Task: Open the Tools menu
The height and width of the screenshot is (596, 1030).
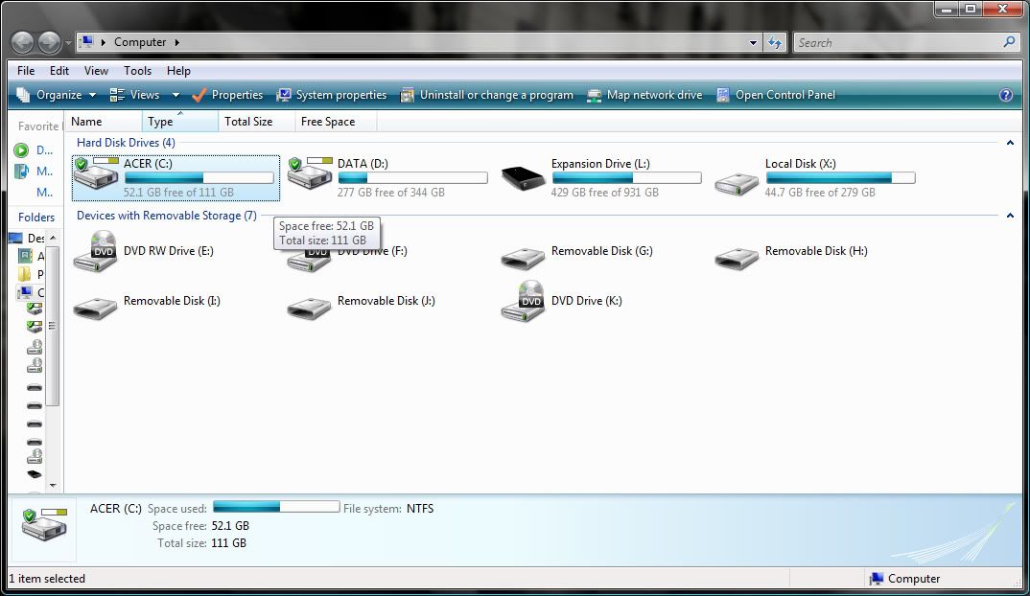Action: [x=137, y=71]
